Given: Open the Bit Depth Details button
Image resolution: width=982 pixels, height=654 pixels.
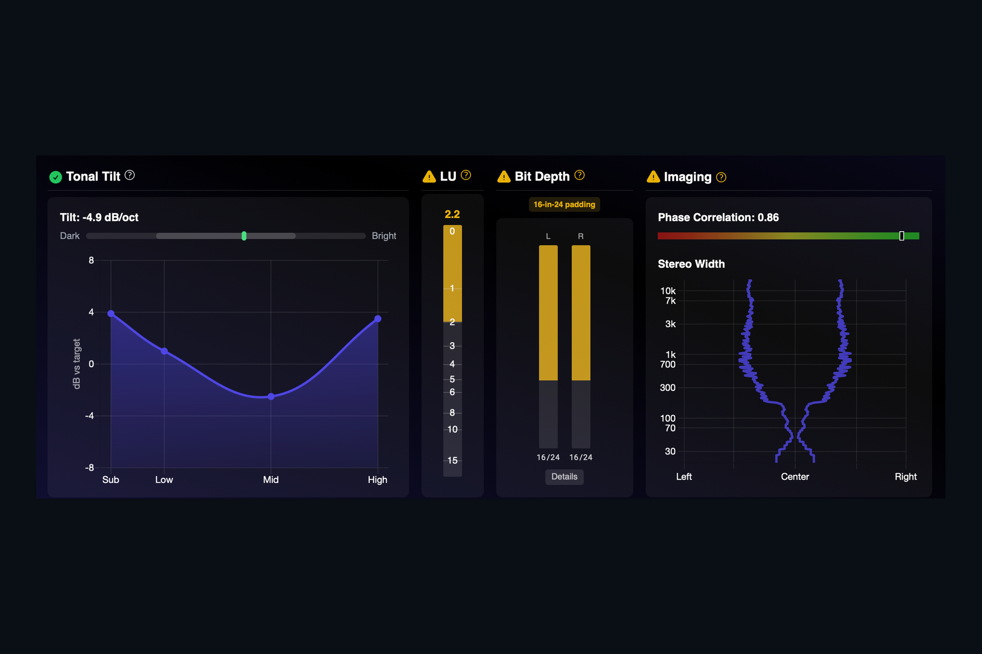Looking at the screenshot, I should coord(564,477).
